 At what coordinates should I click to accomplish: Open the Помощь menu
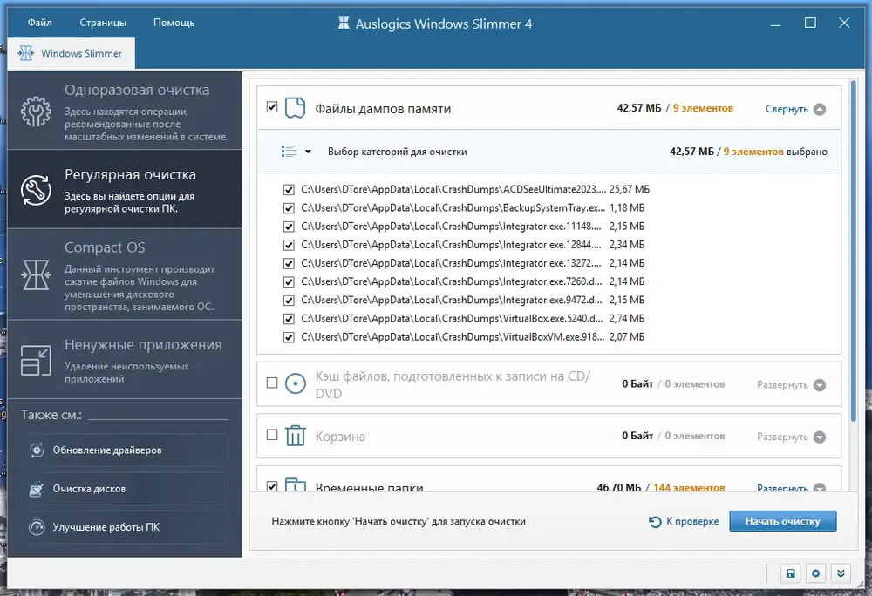point(174,23)
